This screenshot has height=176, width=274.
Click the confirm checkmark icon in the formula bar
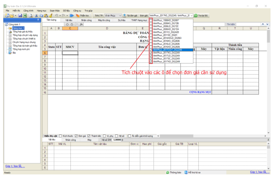72,25
